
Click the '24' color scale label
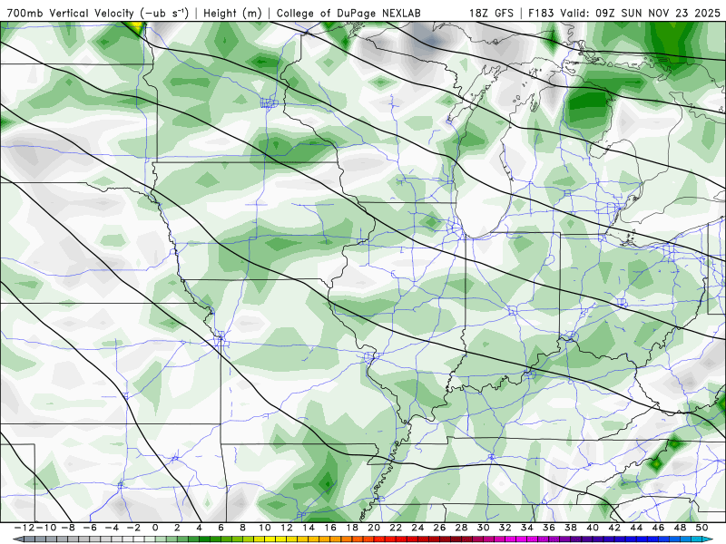417,528
